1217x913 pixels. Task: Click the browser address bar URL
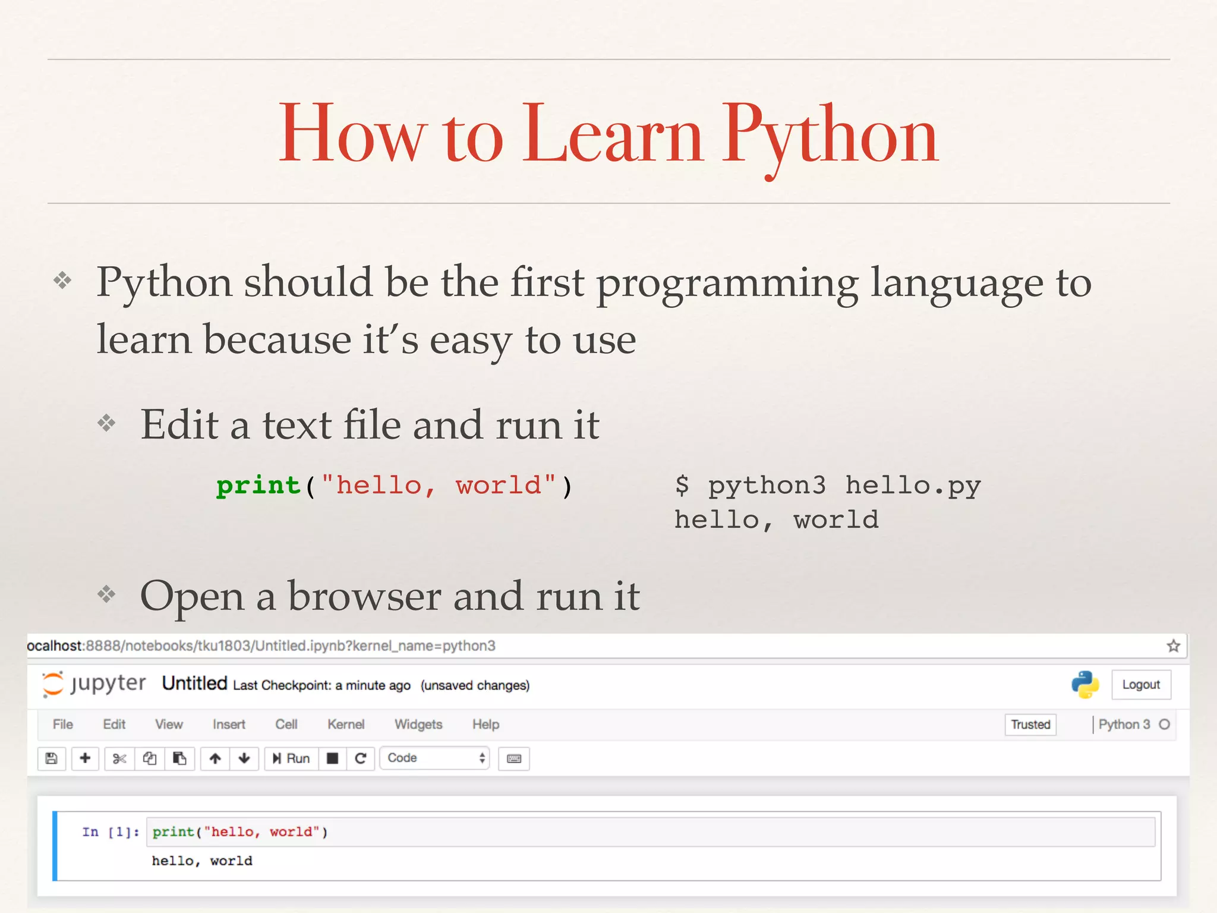coord(261,646)
